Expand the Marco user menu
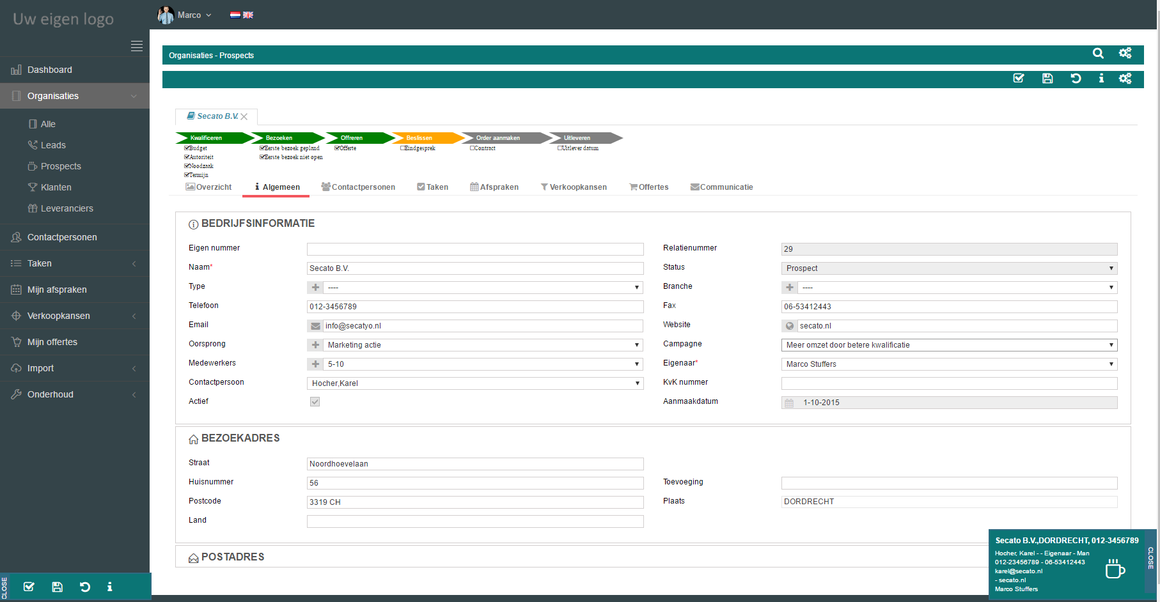 (x=185, y=15)
